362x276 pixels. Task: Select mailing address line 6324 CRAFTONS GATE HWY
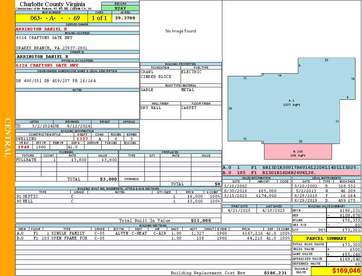(44, 37)
